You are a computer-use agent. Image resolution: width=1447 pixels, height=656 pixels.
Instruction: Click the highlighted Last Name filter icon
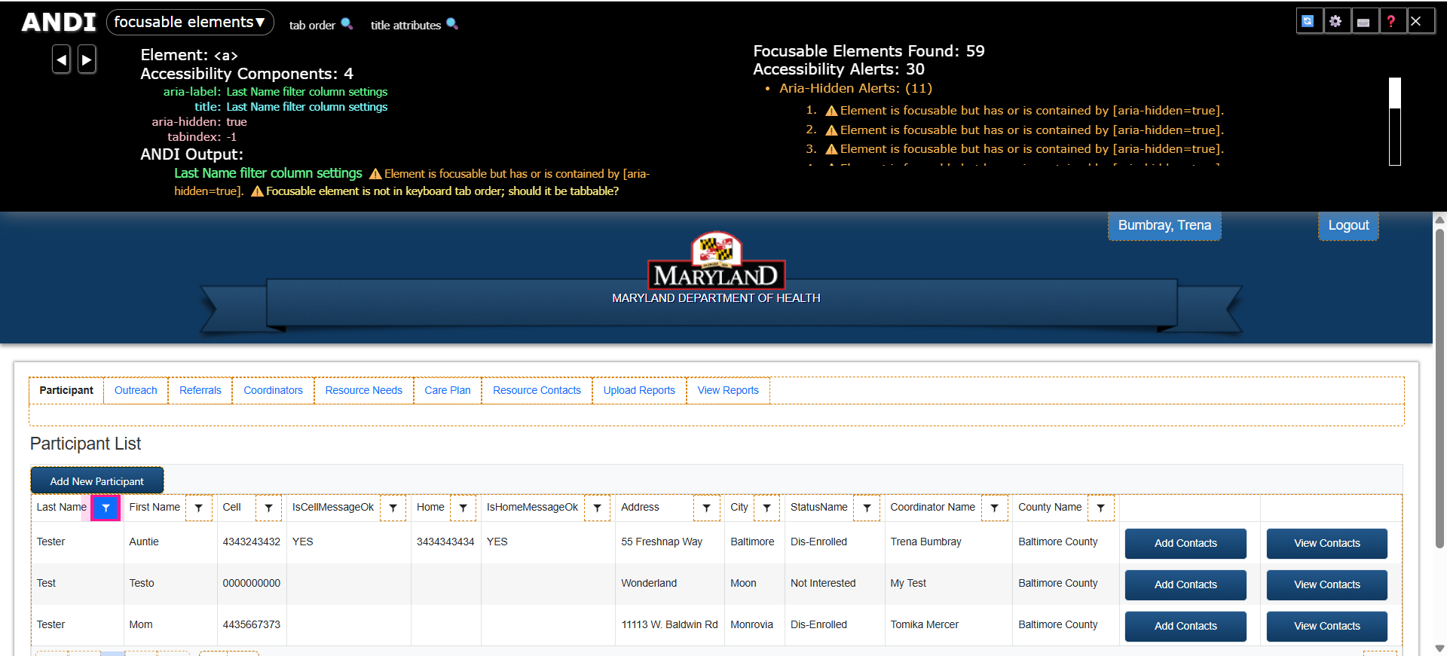(x=106, y=508)
